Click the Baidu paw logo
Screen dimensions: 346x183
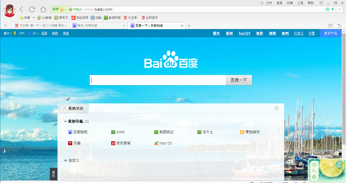tap(171, 60)
